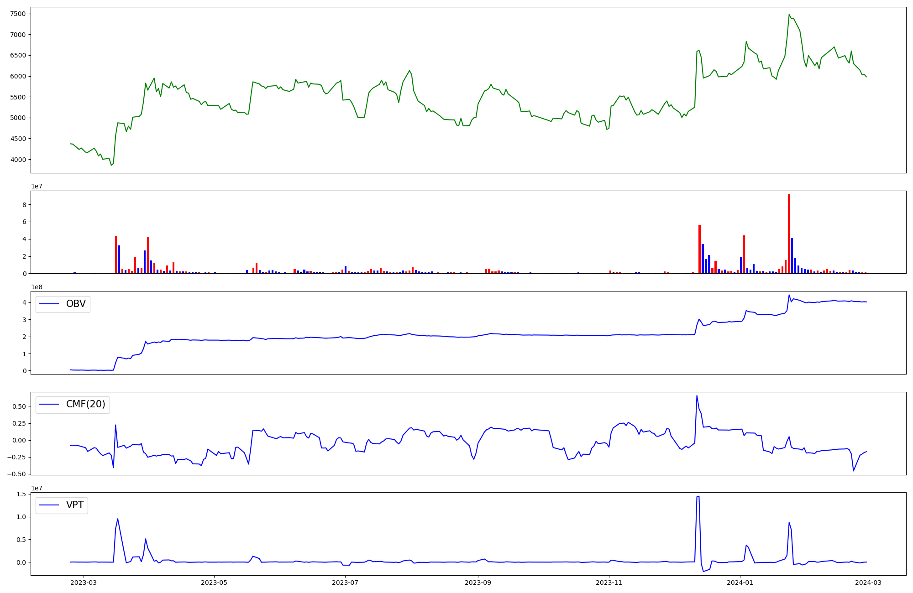913x593 pixels.
Task: Click the tallest red volume bar
Action: click(789, 234)
